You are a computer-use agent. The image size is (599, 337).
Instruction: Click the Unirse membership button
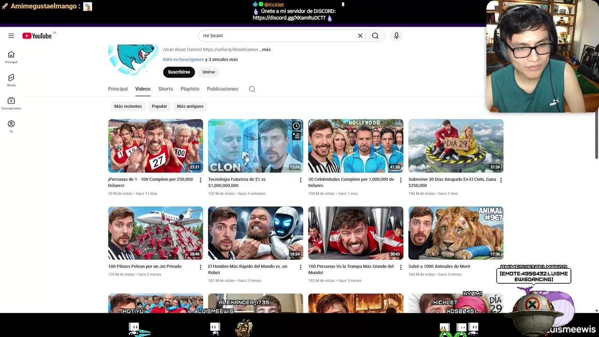point(209,72)
